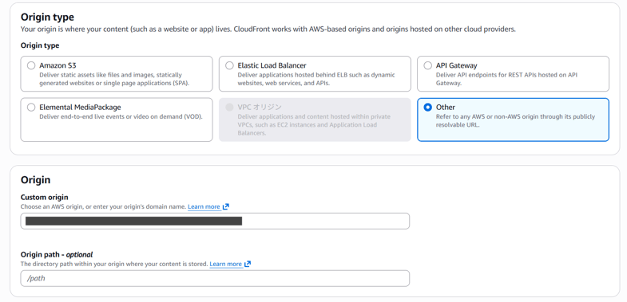
Task: Click the ELB description about dynamic websites
Action: [316, 79]
